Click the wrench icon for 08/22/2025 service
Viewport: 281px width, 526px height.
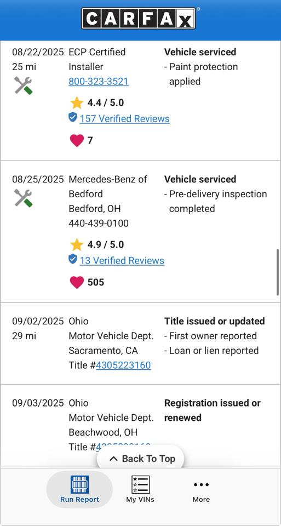click(x=23, y=85)
